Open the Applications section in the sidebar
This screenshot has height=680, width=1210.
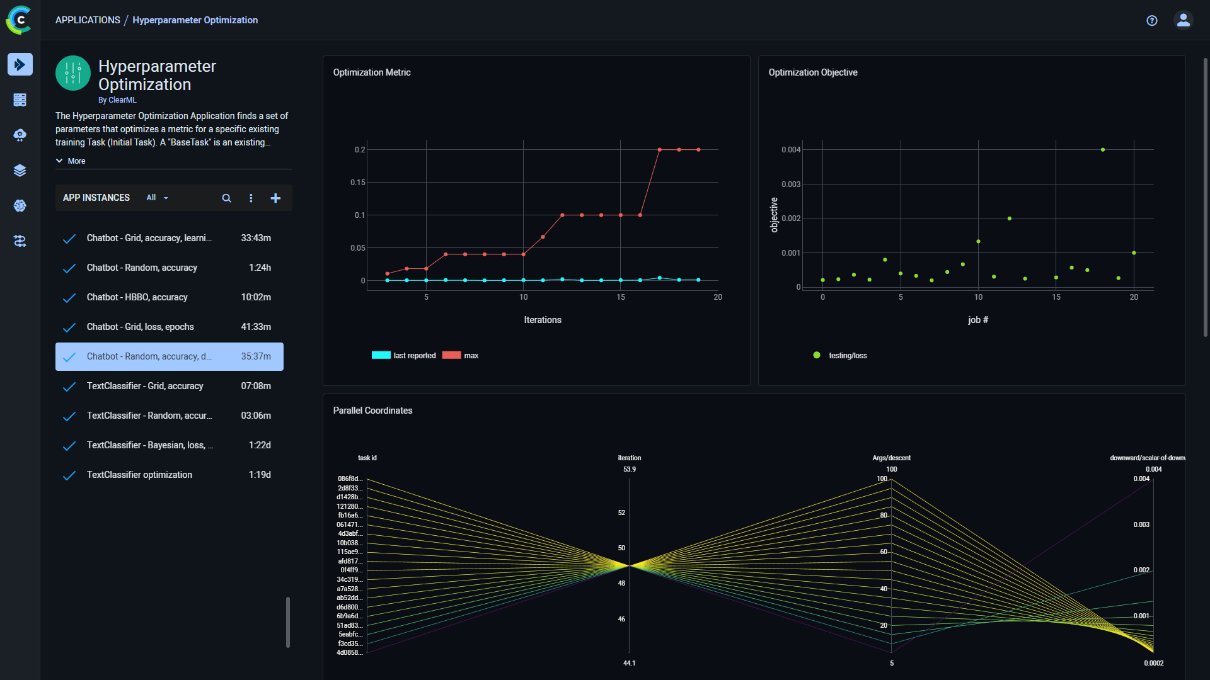(x=20, y=64)
